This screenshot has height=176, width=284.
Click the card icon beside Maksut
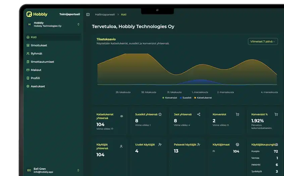click(x=28, y=70)
